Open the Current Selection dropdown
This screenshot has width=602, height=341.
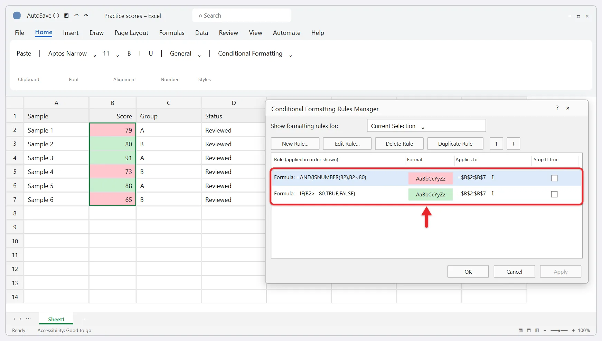tap(426, 126)
